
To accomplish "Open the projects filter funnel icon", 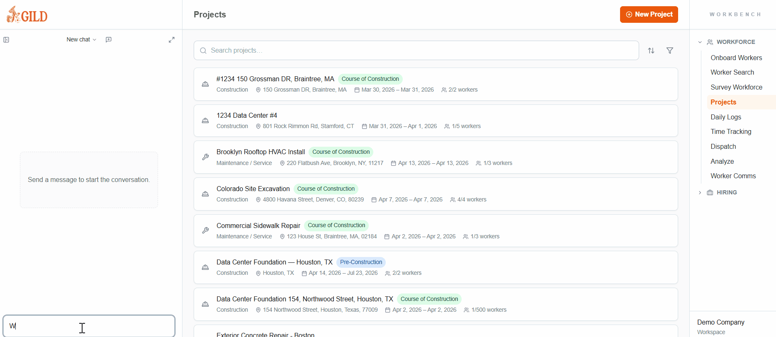I will pyautogui.click(x=669, y=51).
